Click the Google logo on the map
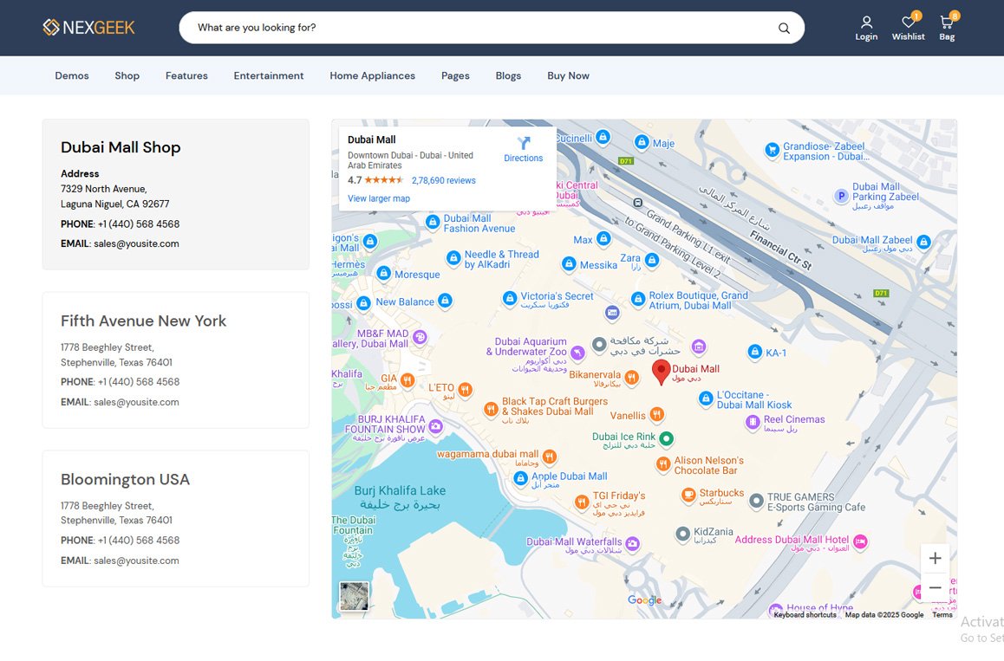This screenshot has width=1004, height=661. [x=644, y=599]
